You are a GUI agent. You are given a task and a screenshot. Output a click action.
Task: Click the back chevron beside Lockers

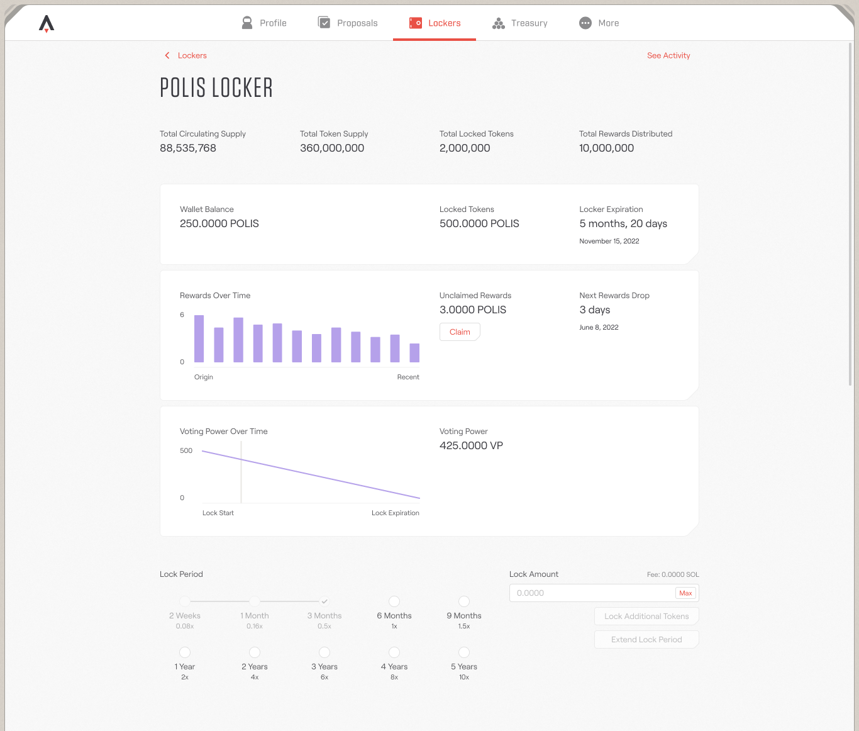tap(167, 55)
